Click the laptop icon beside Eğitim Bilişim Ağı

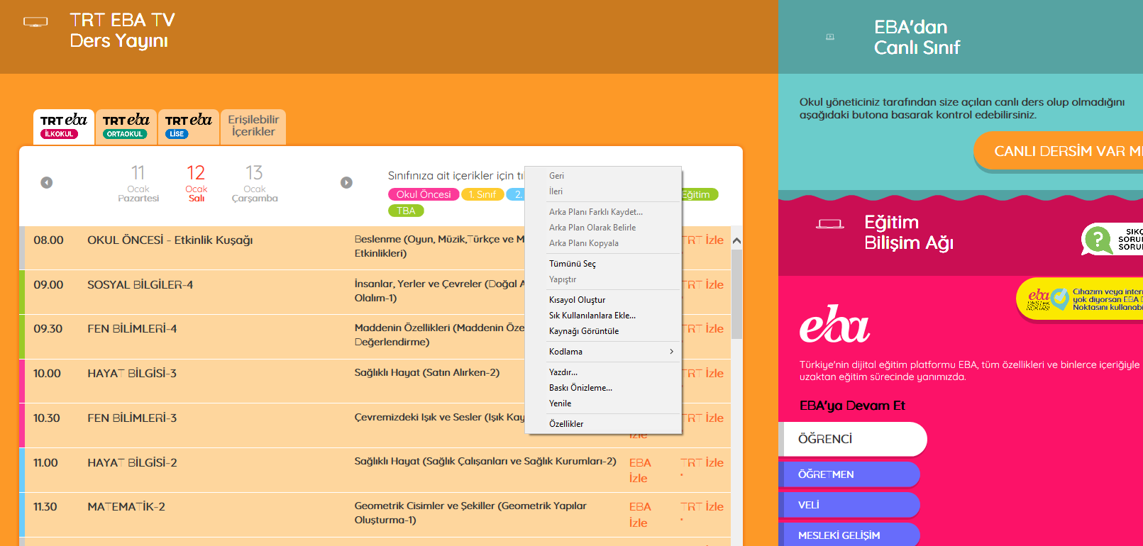(830, 224)
